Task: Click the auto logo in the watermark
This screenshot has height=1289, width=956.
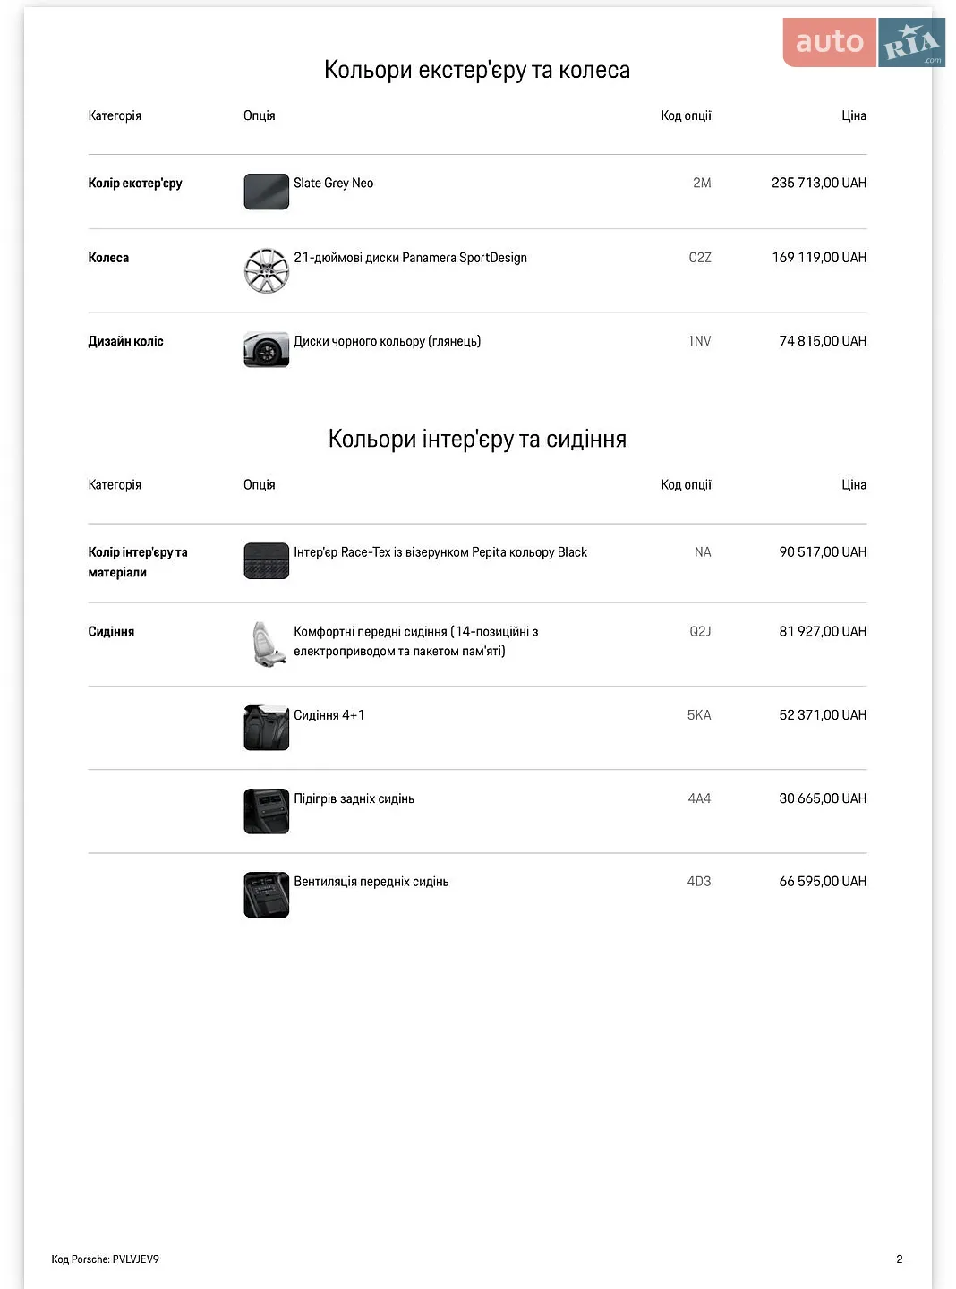Action: (x=829, y=42)
